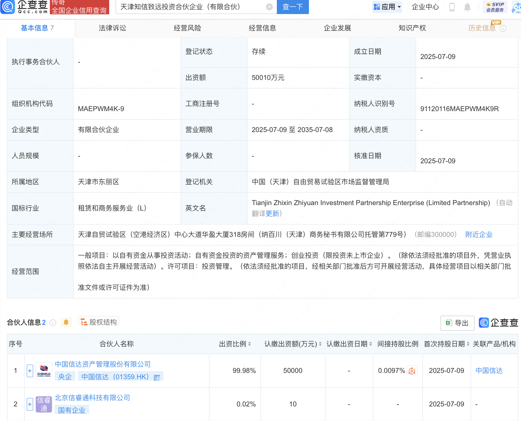Click taxpayer ID 91120116MAEPWM4K9R
The image size is (521, 421).
click(x=459, y=109)
